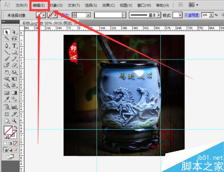Image resolution: width=224 pixels, height=172 pixels.
Task: Select the Scale tool
Action: point(14,73)
